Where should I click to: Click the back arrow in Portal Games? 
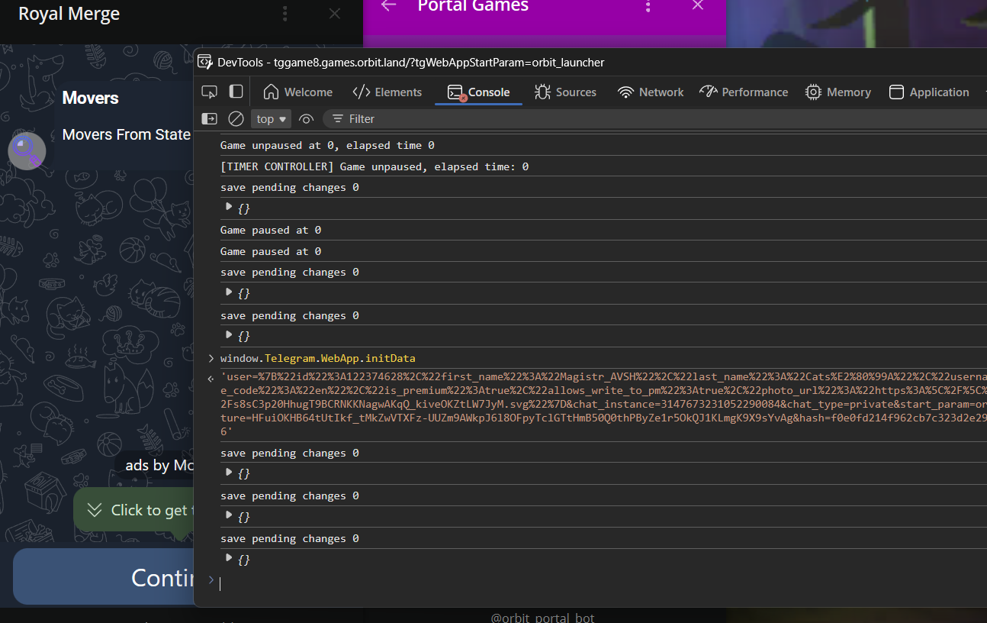click(387, 6)
